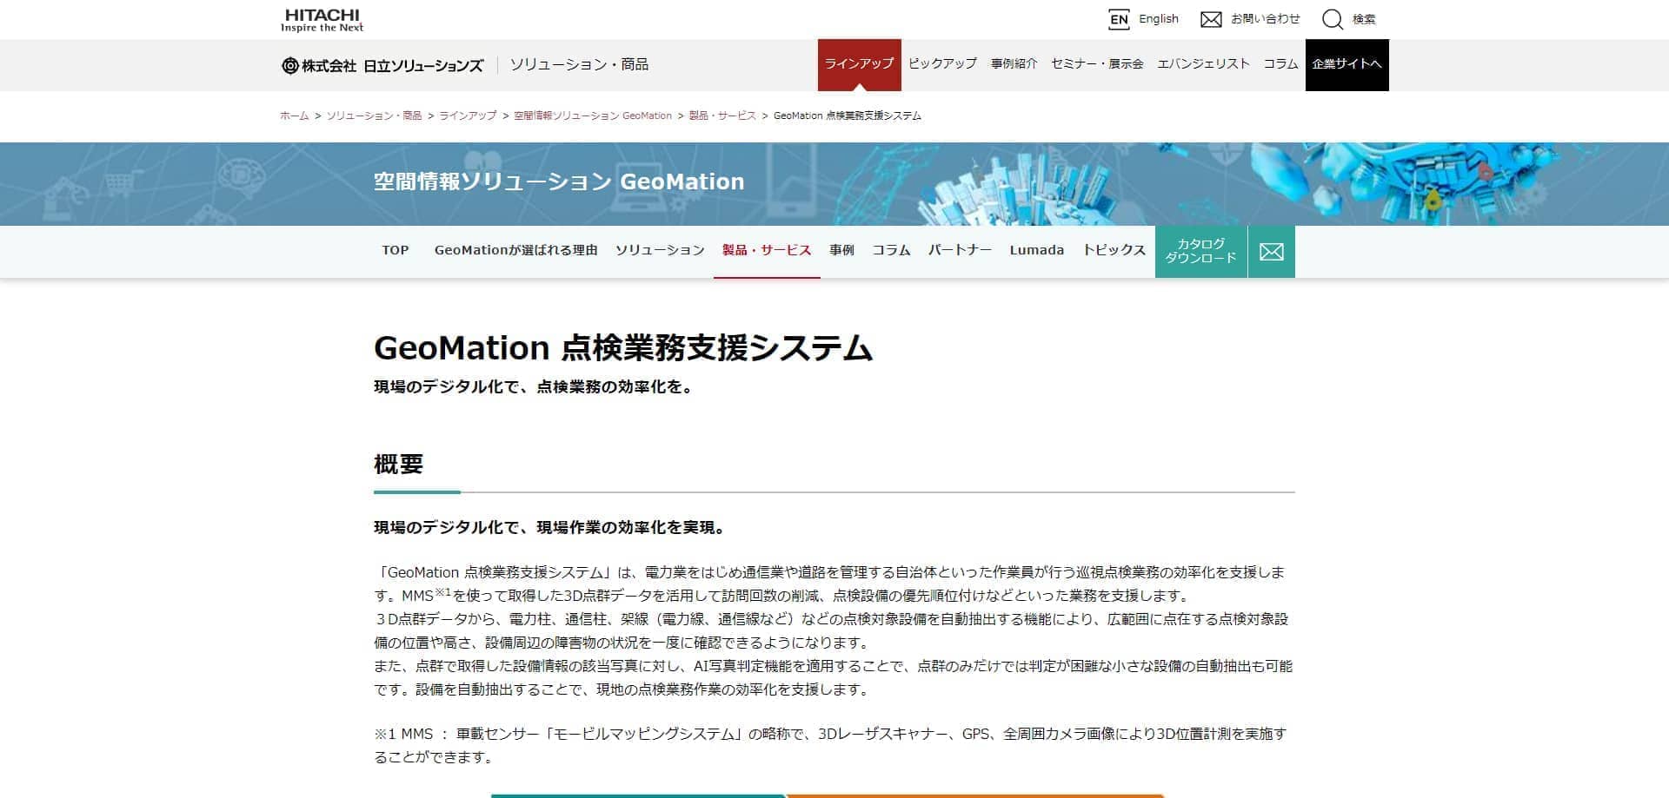Click the EN language icon
Viewport: 1669px width, 798px height.
[1119, 19]
